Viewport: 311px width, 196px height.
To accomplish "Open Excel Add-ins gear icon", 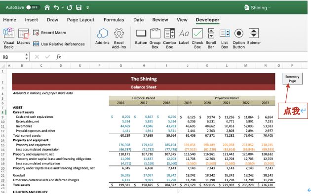I will [x=119, y=38].
